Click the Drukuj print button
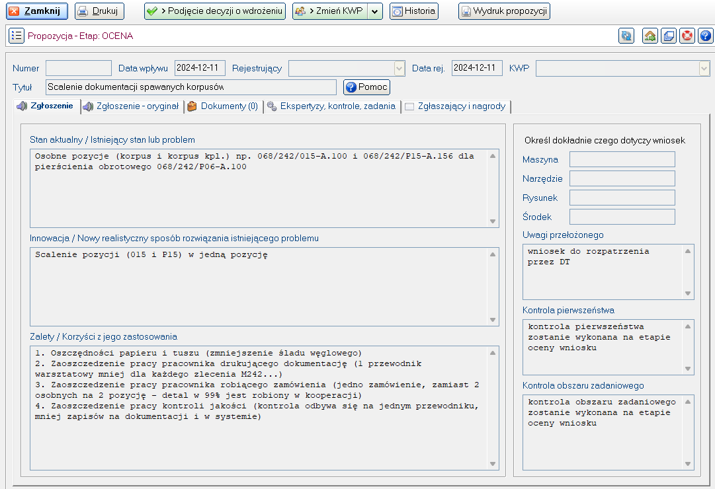This screenshot has width=715, height=489. [99, 11]
